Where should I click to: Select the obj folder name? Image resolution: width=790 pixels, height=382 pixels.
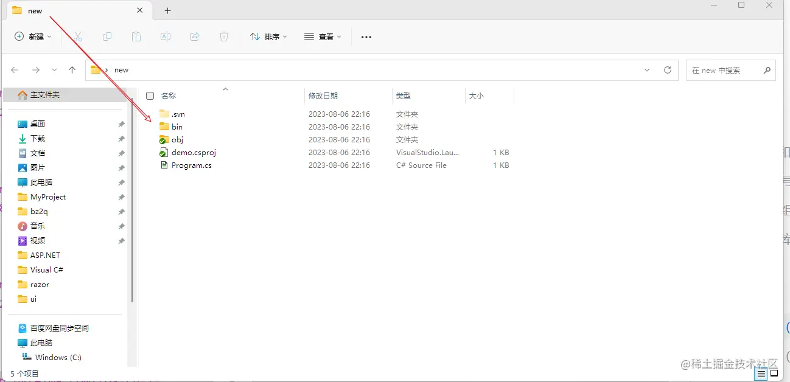[177, 140]
